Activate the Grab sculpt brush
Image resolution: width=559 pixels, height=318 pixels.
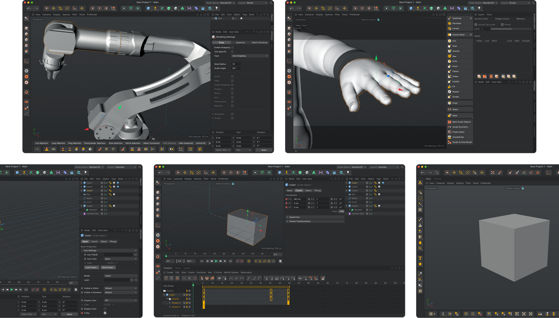[x=454, y=46]
